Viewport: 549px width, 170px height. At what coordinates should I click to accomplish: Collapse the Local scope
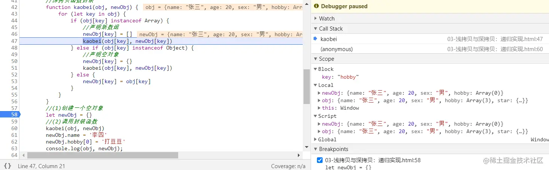pos(315,85)
